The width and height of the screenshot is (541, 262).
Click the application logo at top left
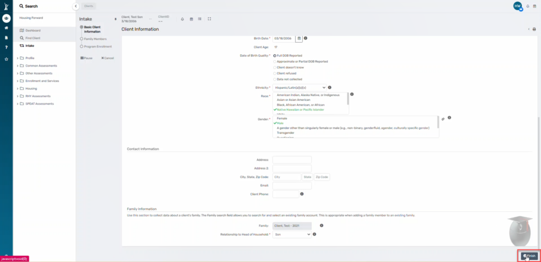coord(6,6)
